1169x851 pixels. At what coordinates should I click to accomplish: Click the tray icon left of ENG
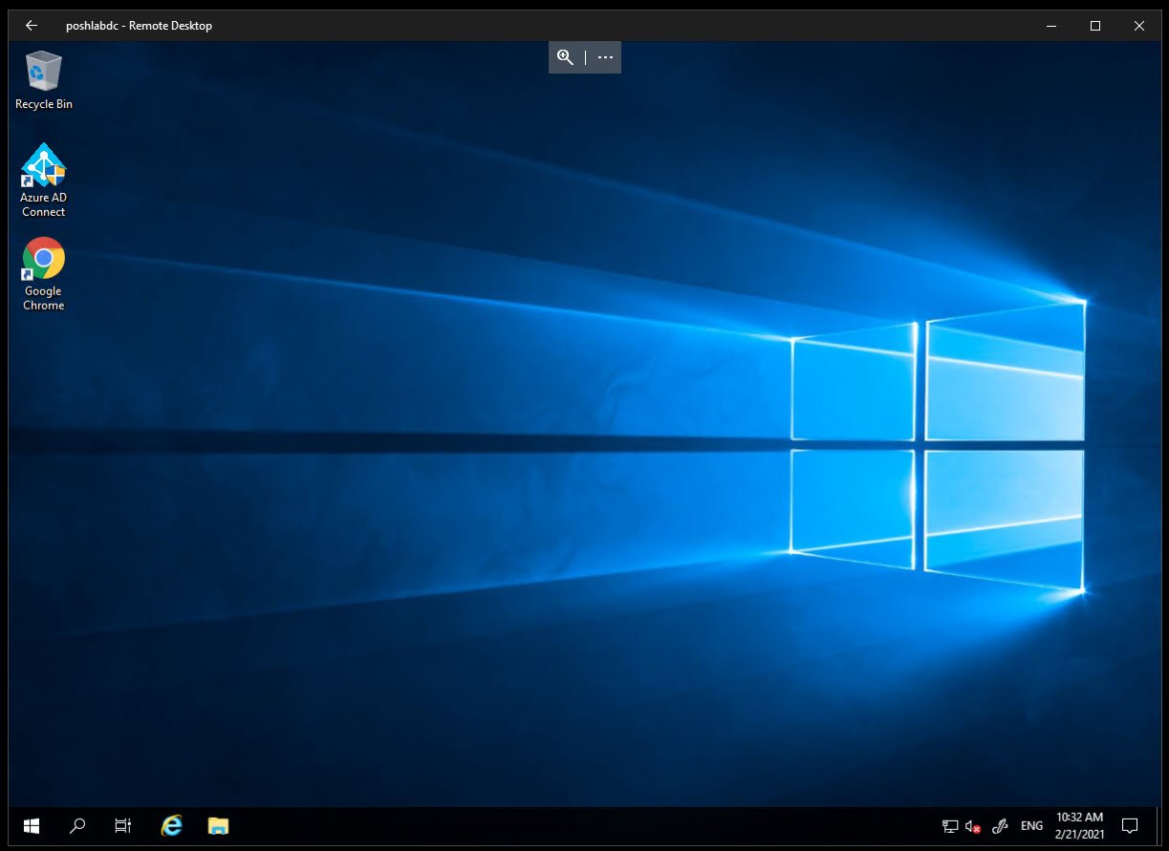1001,826
